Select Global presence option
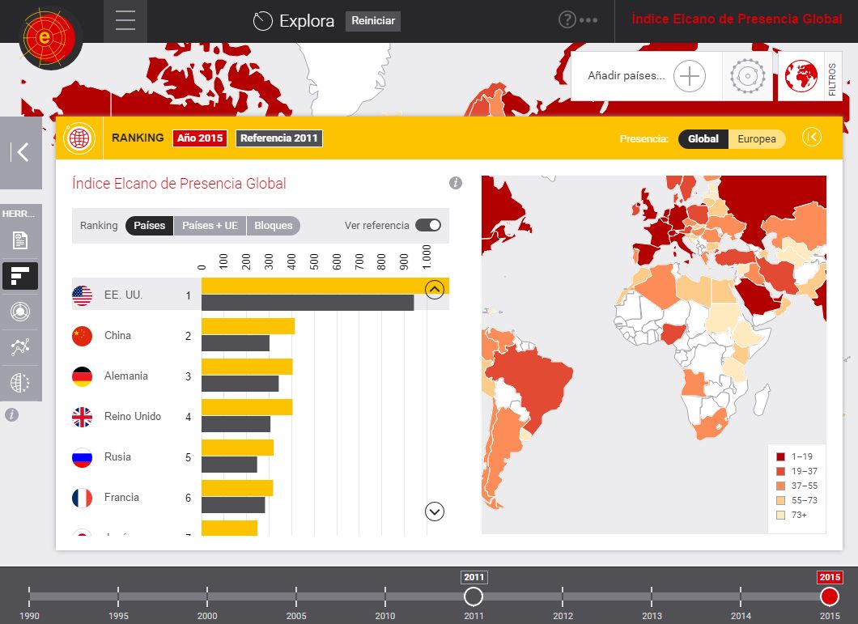This screenshot has width=858, height=624. point(703,138)
